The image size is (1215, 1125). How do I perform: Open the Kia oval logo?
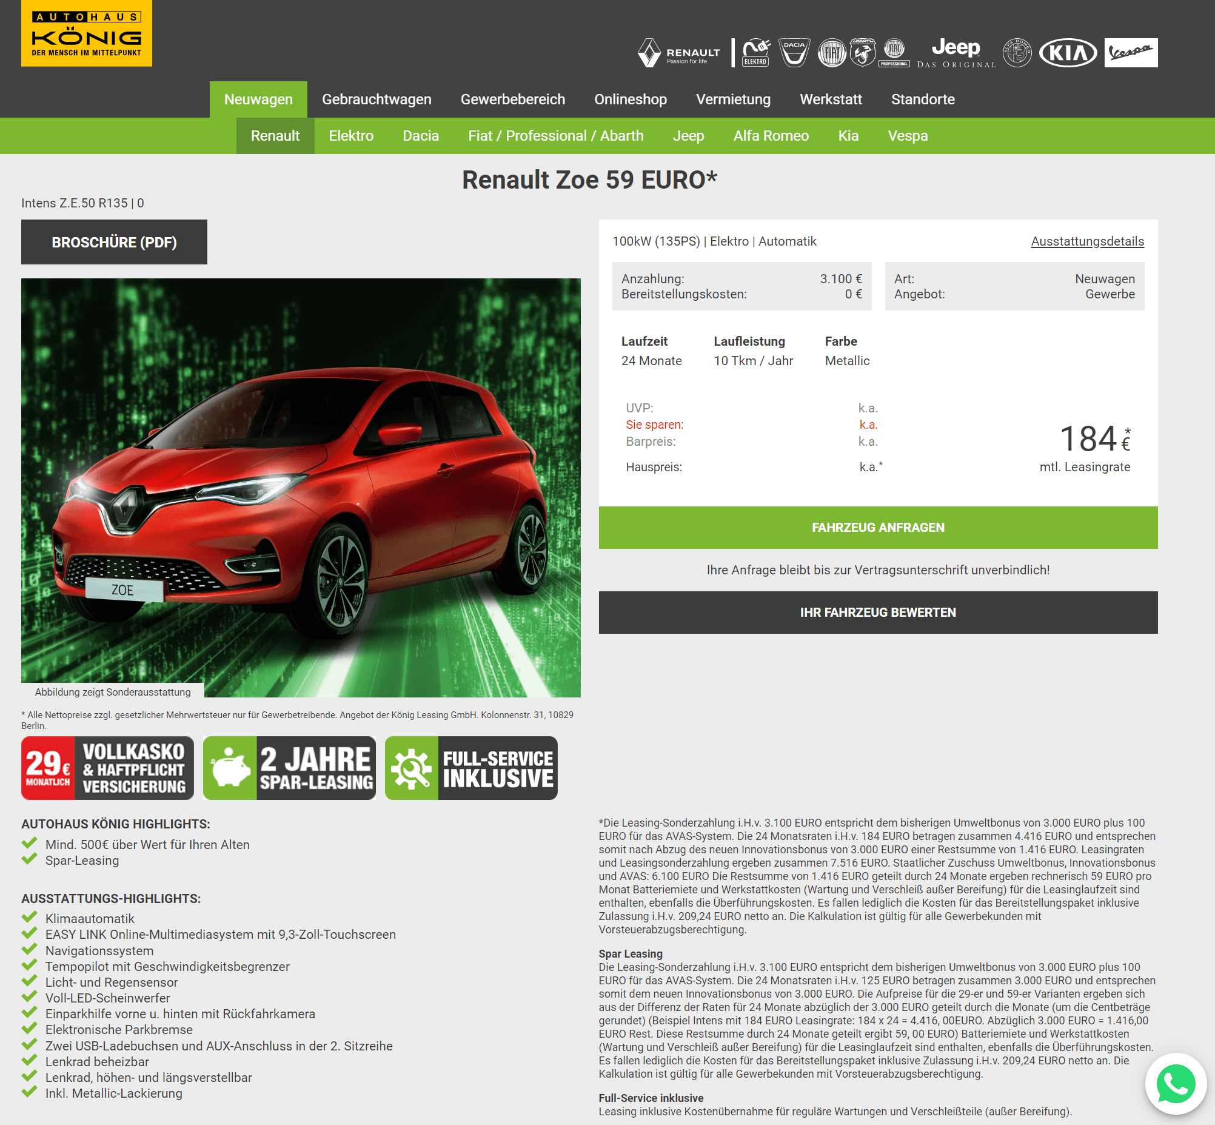tap(1068, 53)
